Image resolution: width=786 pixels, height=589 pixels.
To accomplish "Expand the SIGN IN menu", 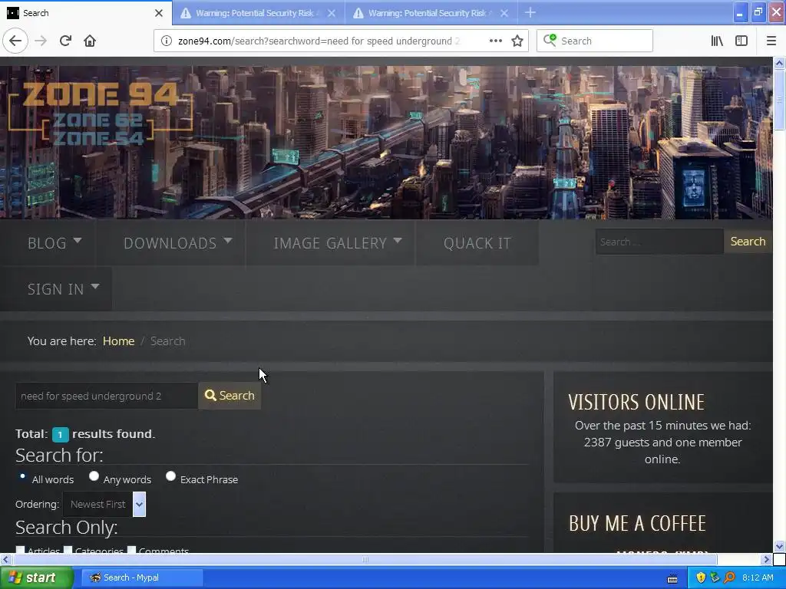I will [x=63, y=289].
